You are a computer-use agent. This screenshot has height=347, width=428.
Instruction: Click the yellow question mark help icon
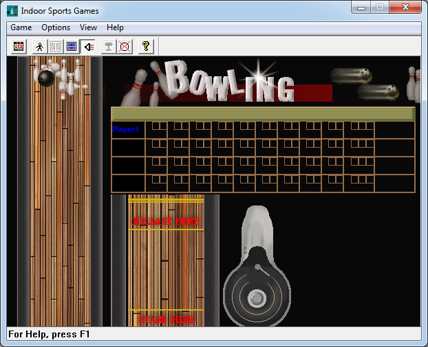[x=145, y=46]
